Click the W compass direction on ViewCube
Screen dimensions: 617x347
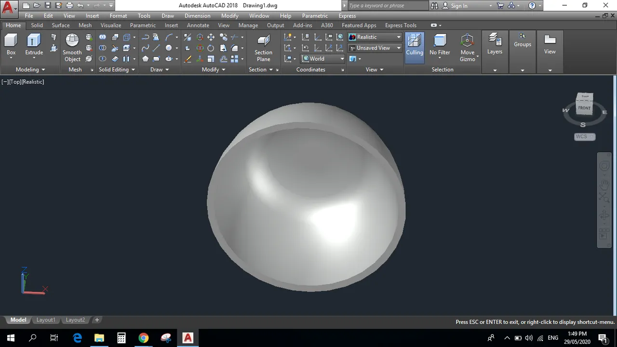(565, 110)
